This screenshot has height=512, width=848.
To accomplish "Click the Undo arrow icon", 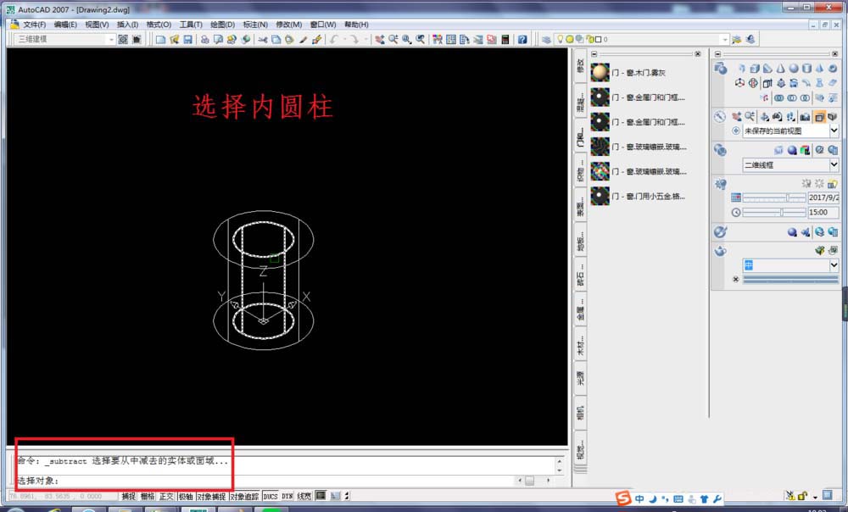I will [x=334, y=40].
